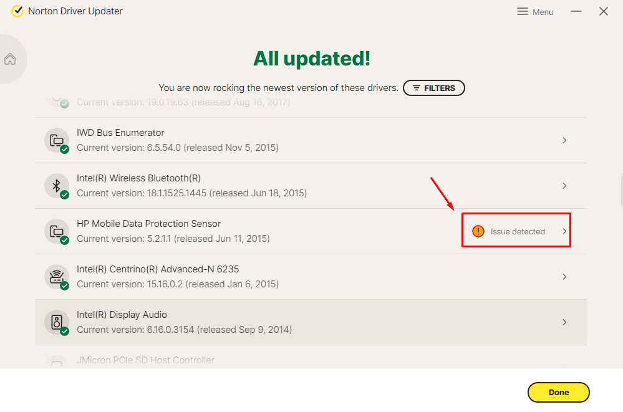Click the speaker icon for Intel Display Audio
Screen dimensions: 623x412
point(57,322)
